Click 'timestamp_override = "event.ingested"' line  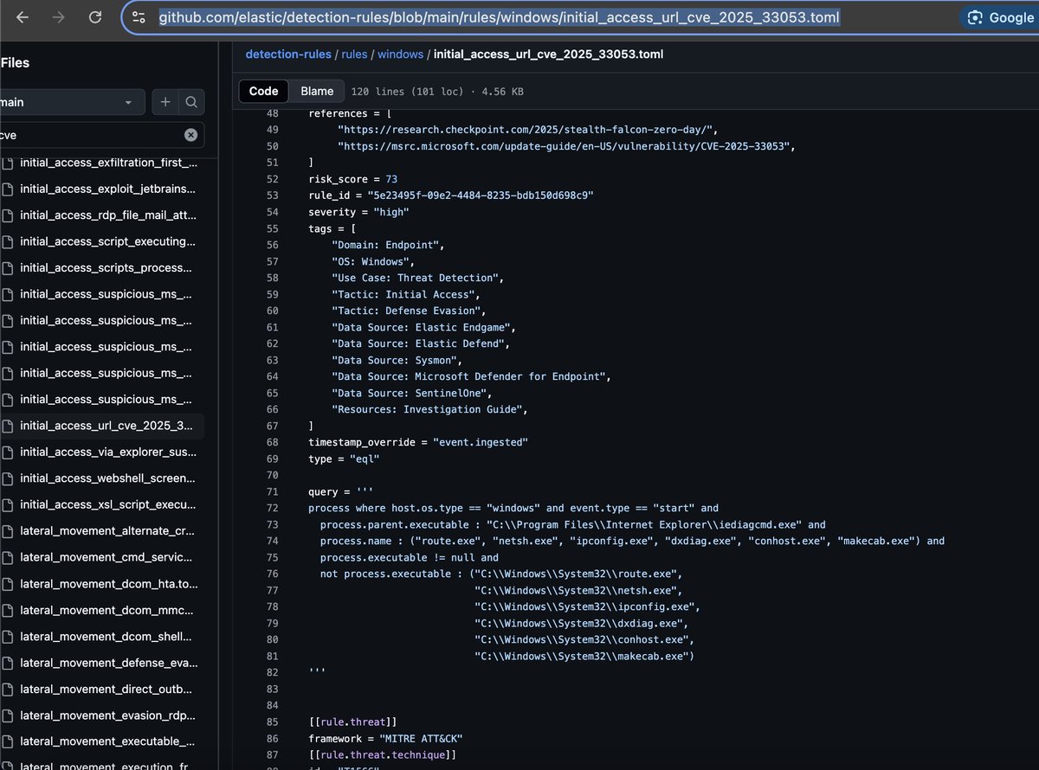tap(418, 442)
